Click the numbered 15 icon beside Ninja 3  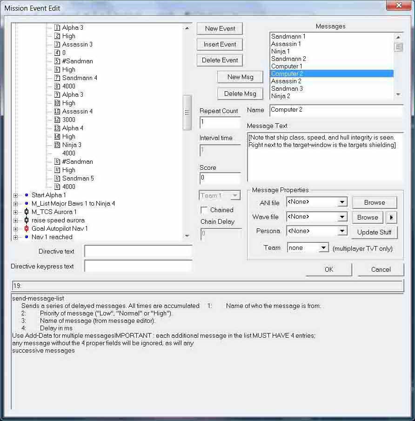57,145
